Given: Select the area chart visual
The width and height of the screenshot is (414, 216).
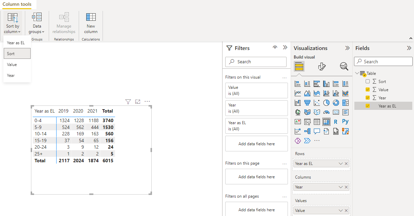Looking at the screenshot, I should click(x=307, y=93).
